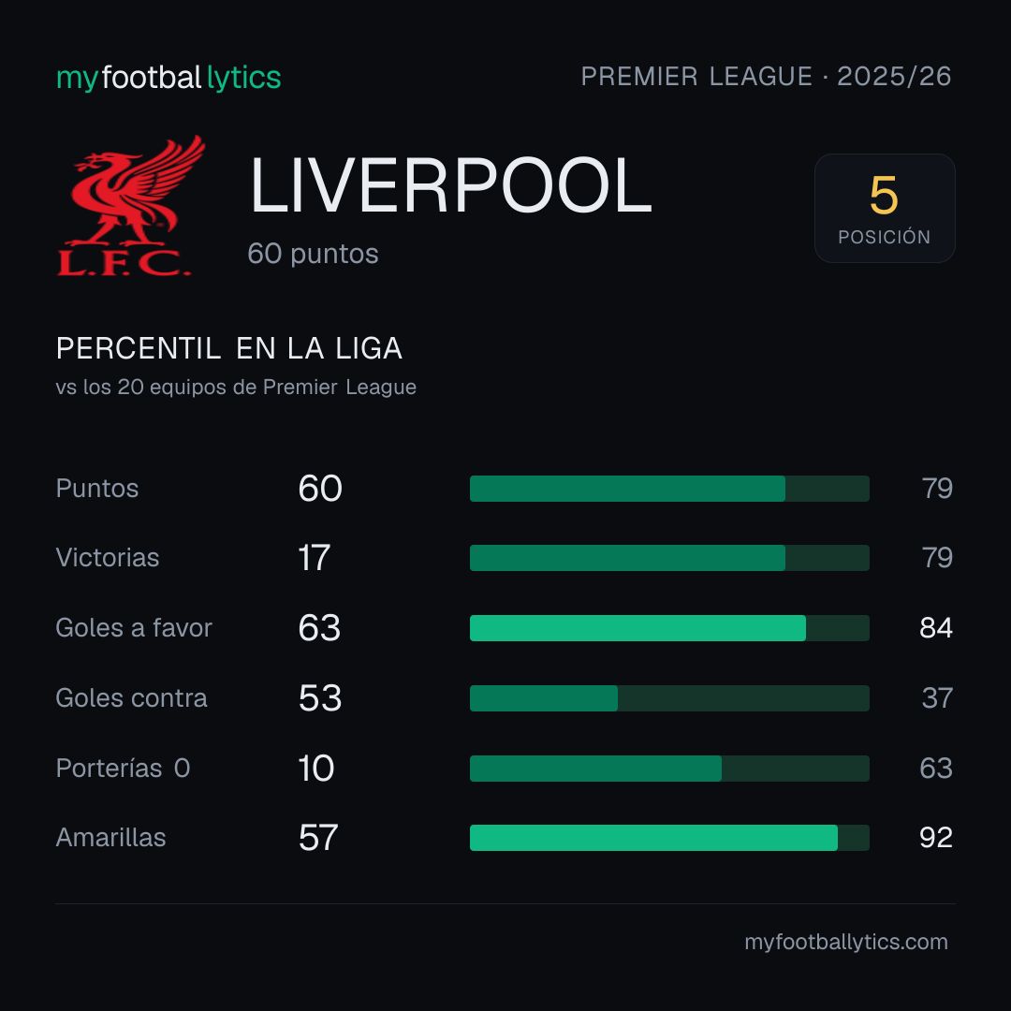
Task: Click the percentile value 92
Action: (x=935, y=838)
